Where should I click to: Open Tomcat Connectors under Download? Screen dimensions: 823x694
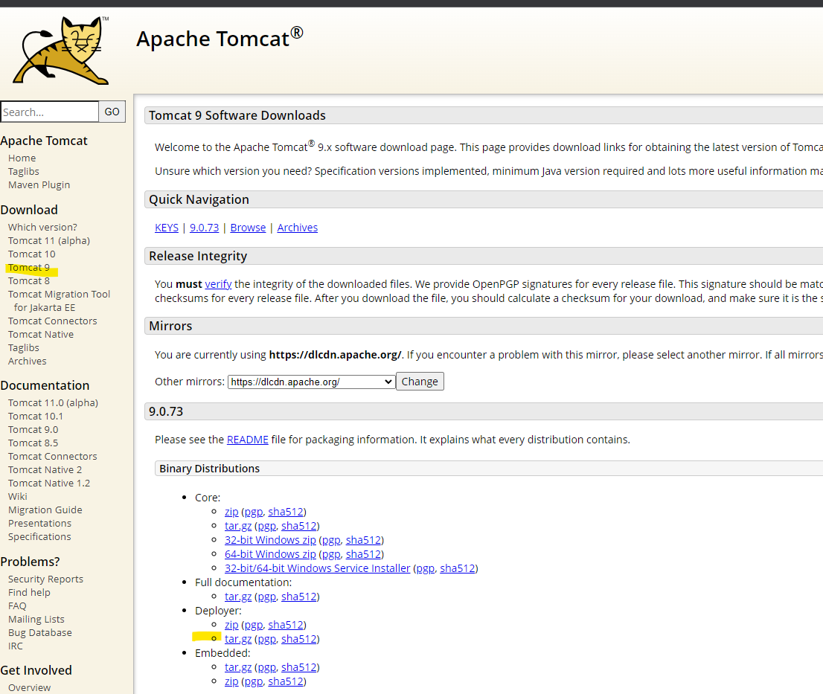tap(53, 321)
